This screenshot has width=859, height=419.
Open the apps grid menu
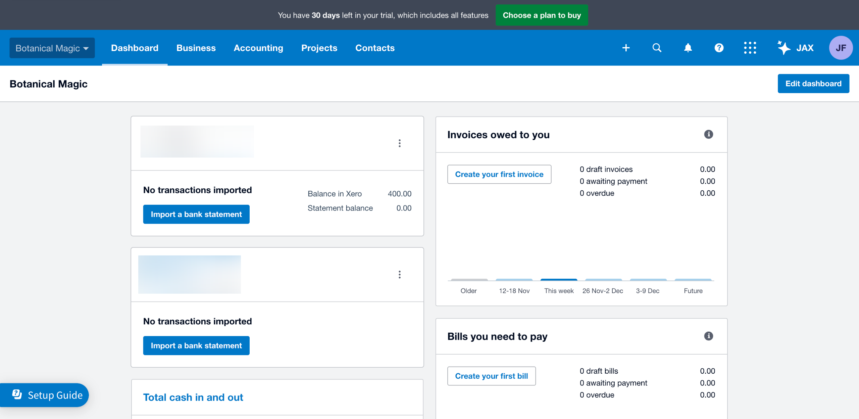click(750, 48)
